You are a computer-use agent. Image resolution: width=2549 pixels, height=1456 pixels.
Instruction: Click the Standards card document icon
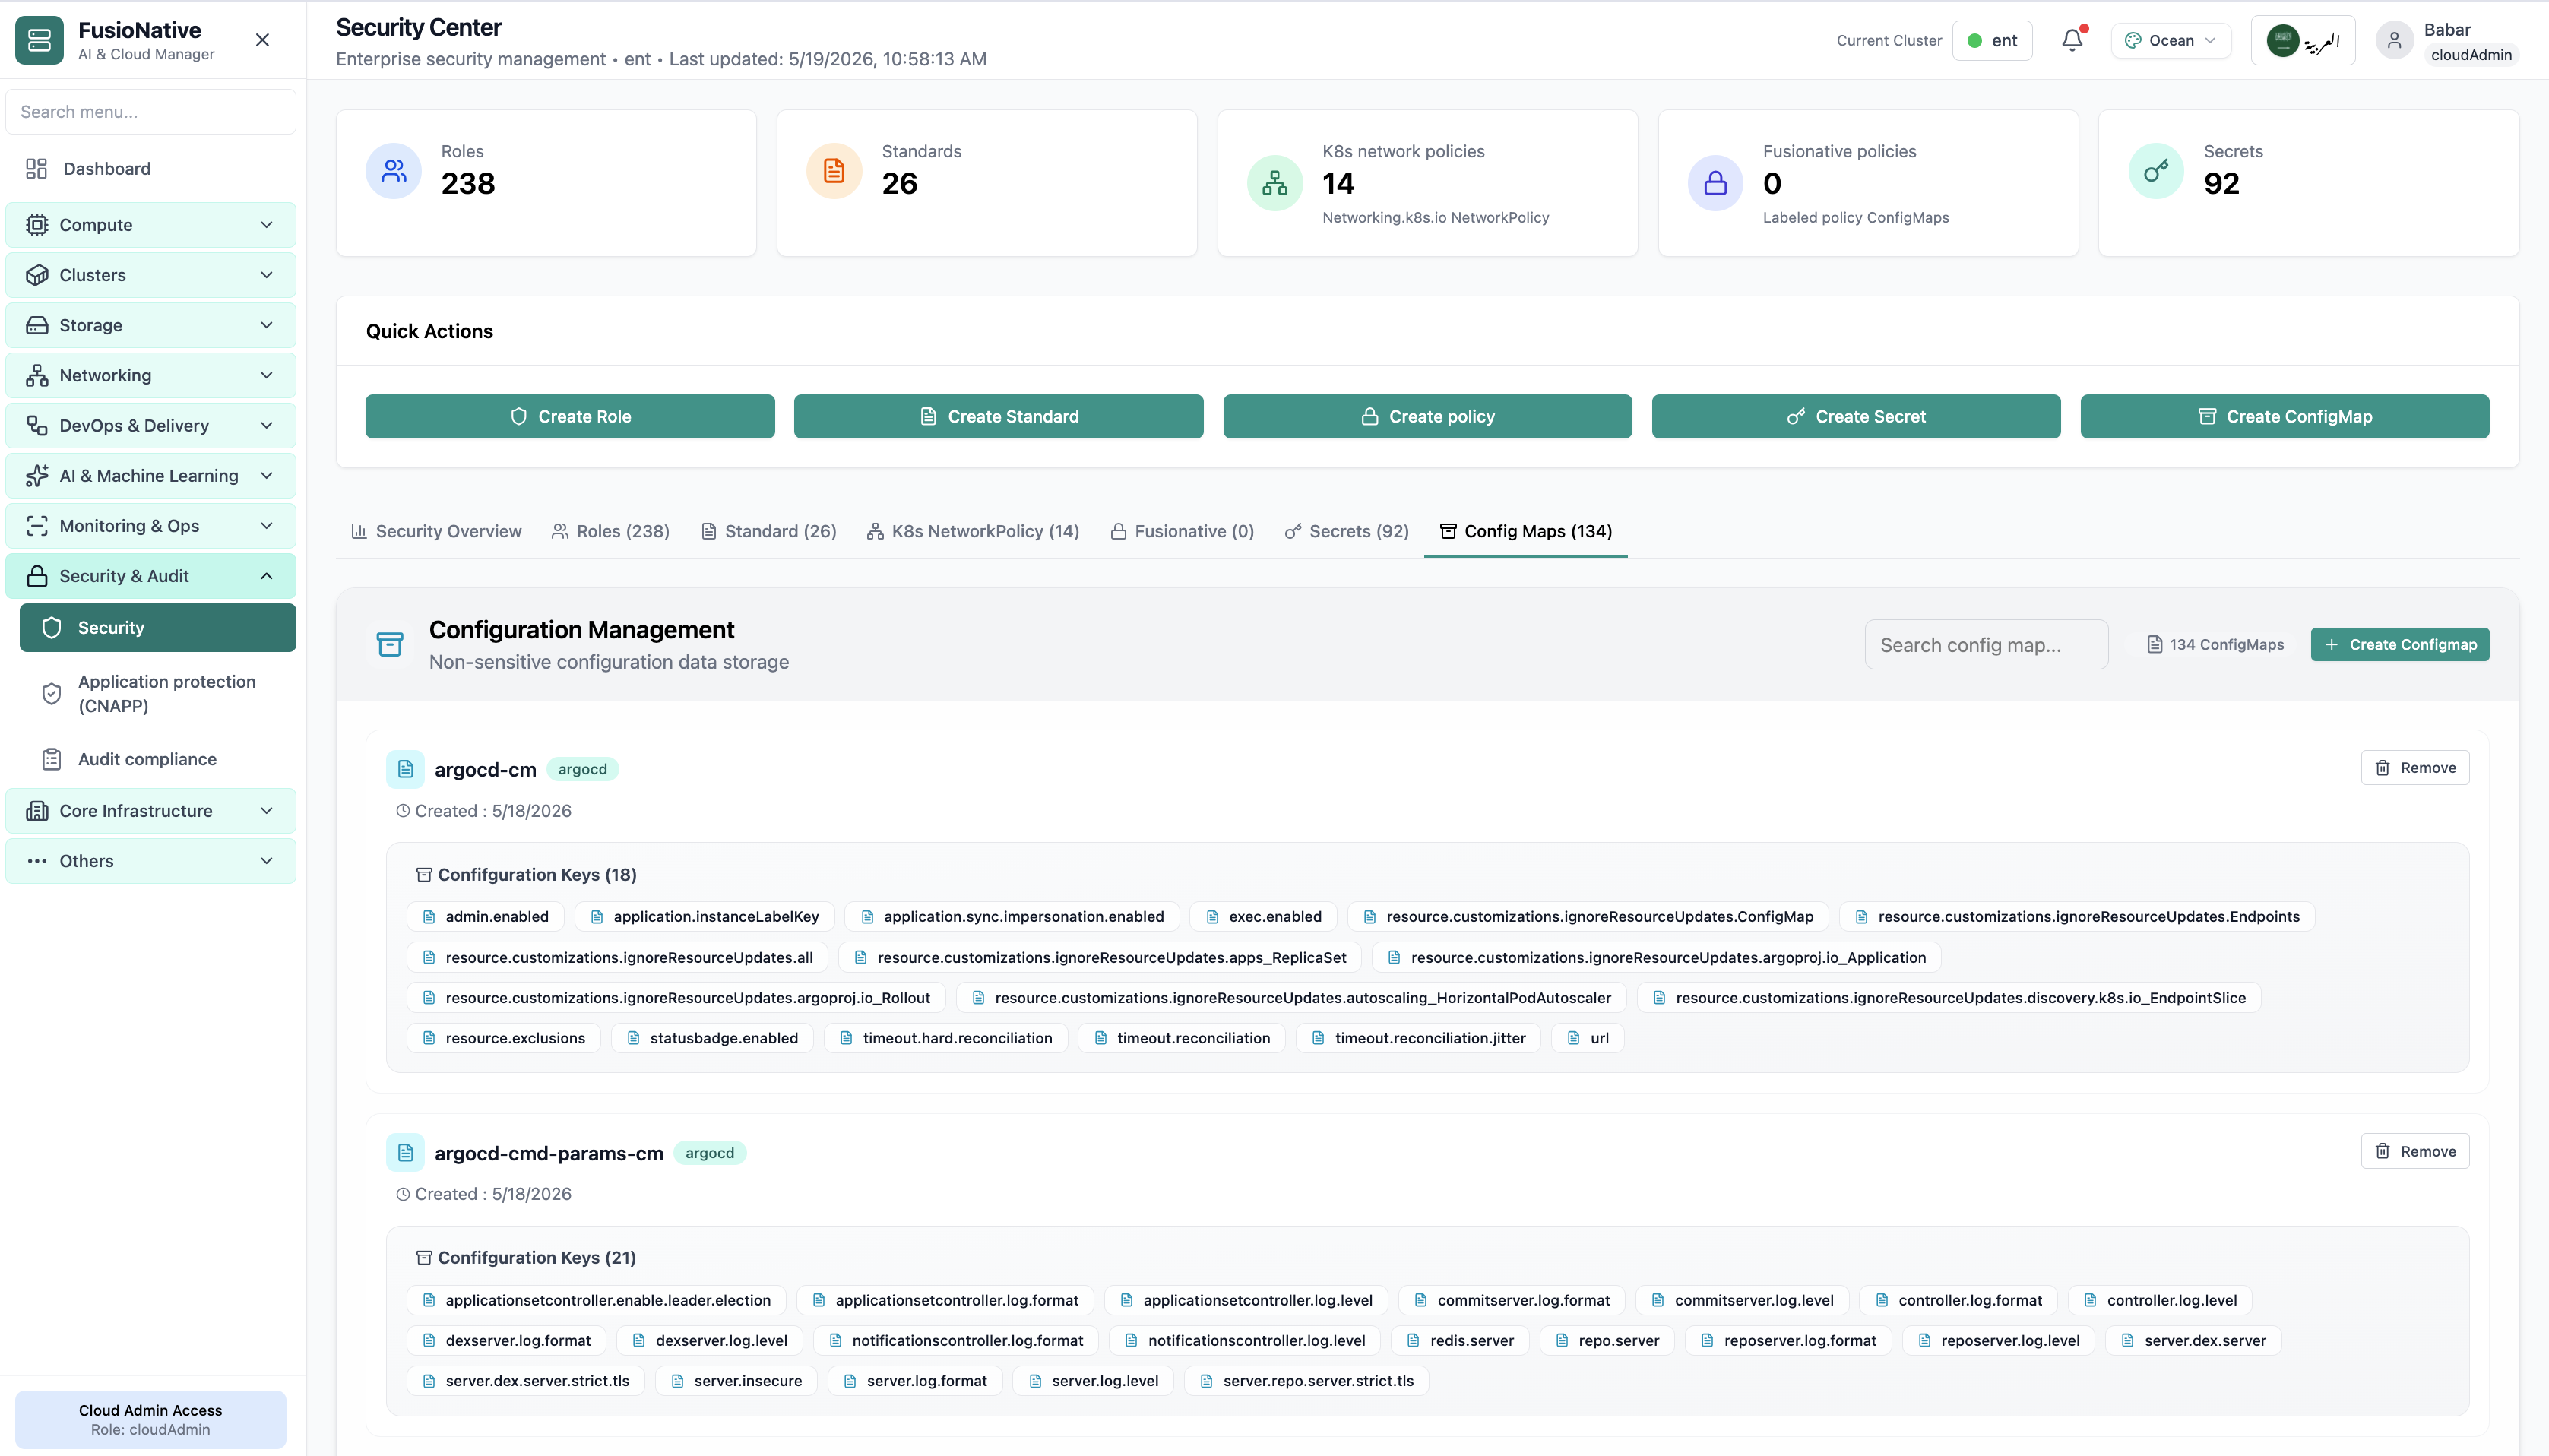pyautogui.click(x=834, y=171)
